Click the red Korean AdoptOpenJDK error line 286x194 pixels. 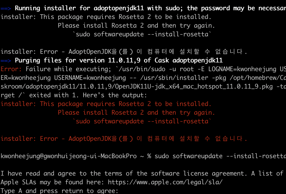pos(124,139)
